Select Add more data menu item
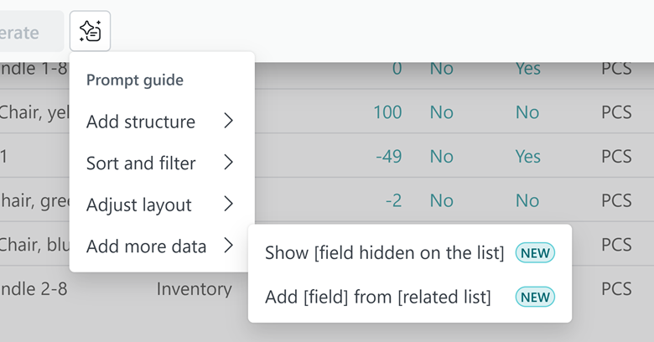The height and width of the screenshot is (342, 654). [x=146, y=246]
